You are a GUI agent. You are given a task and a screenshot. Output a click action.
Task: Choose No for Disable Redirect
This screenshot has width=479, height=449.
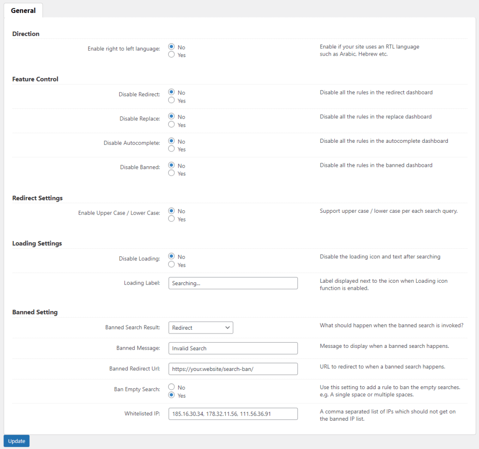(x=171, y=92)
